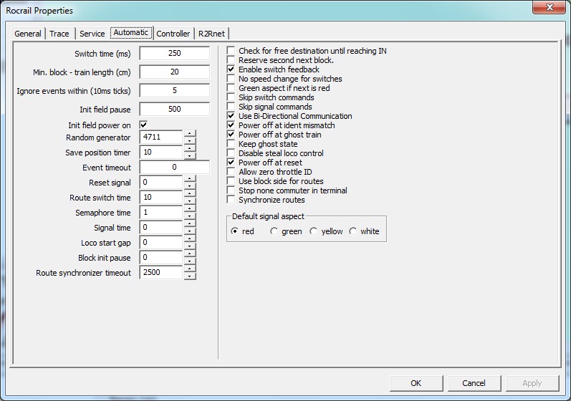Open the Service tab
The height and width of the screenshot is (401, 571).
[92, 34]
